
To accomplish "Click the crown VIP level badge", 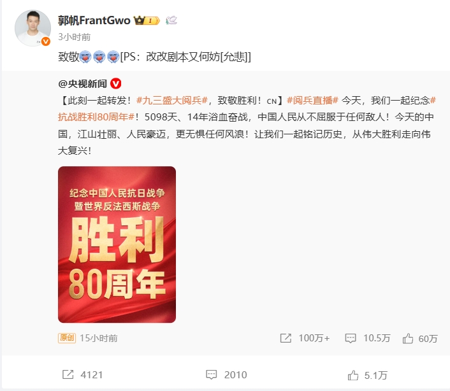I will tap(147, 20).
